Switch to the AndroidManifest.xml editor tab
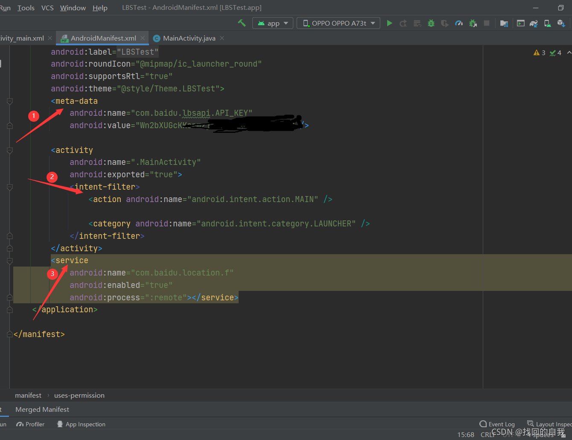This screenshot has height=440, width=572. coord(103,38)
